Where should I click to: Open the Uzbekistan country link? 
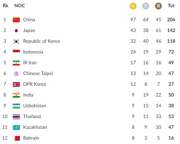[35, 106]
